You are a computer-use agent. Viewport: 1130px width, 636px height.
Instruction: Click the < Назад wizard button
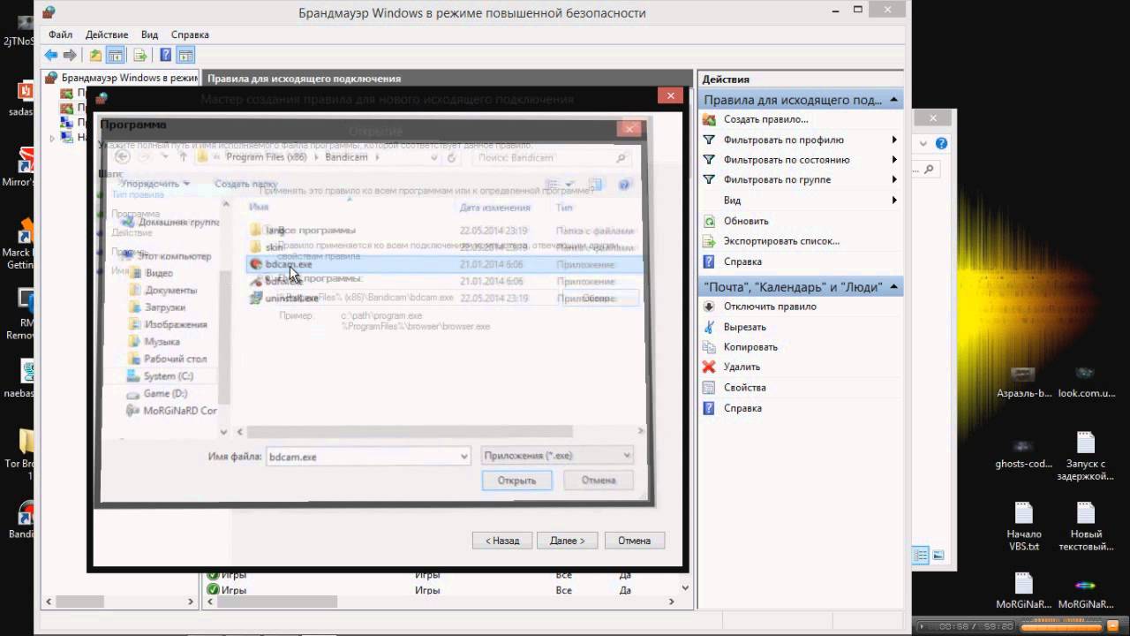[502, 541]
